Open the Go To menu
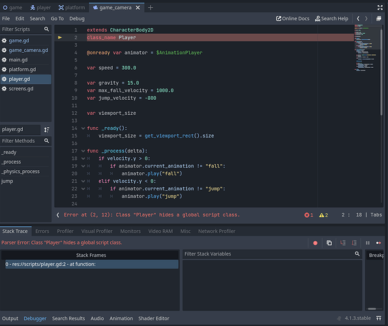 click(x=57, y=18)
